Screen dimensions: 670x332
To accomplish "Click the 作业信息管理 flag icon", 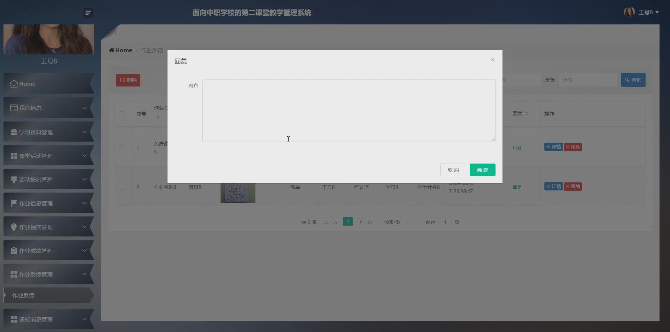I will coord(13,203).
